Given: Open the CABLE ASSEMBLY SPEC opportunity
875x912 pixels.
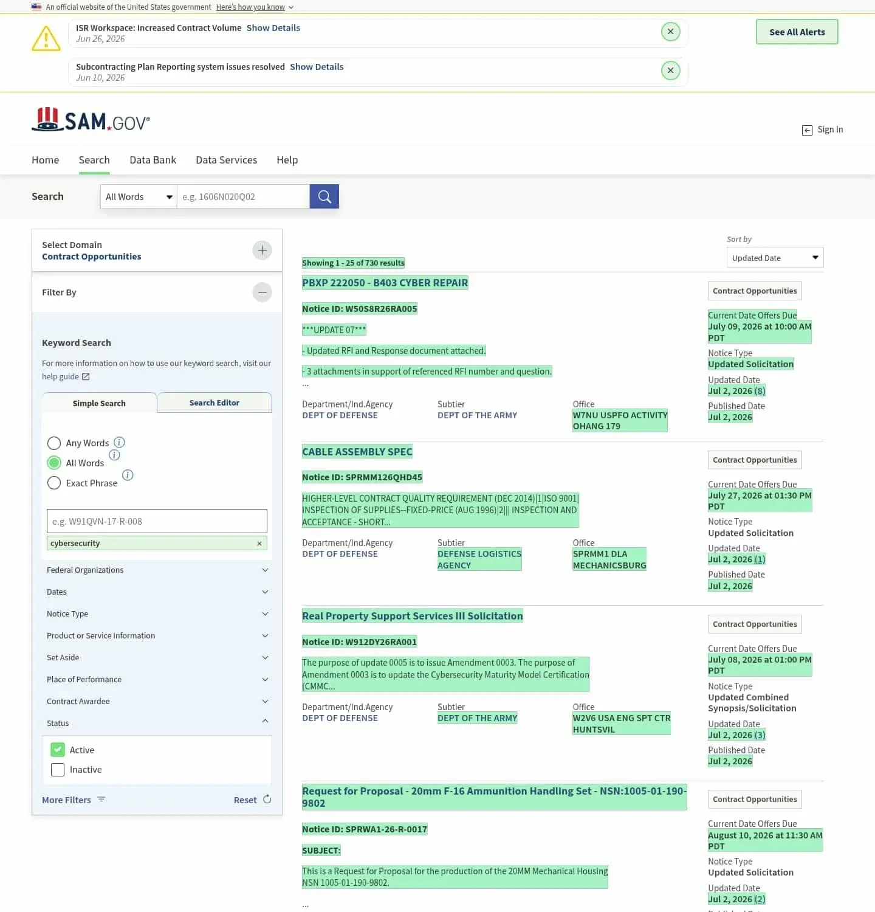Looking at the screenshot, I should point(357,452).
